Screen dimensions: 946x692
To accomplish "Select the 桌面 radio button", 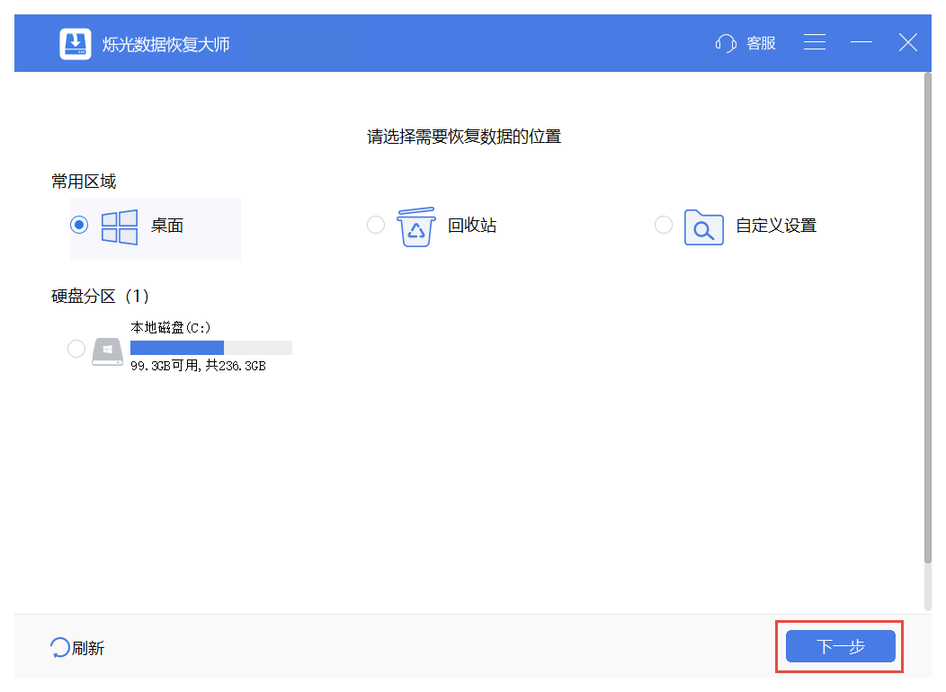I will point(80,226).
